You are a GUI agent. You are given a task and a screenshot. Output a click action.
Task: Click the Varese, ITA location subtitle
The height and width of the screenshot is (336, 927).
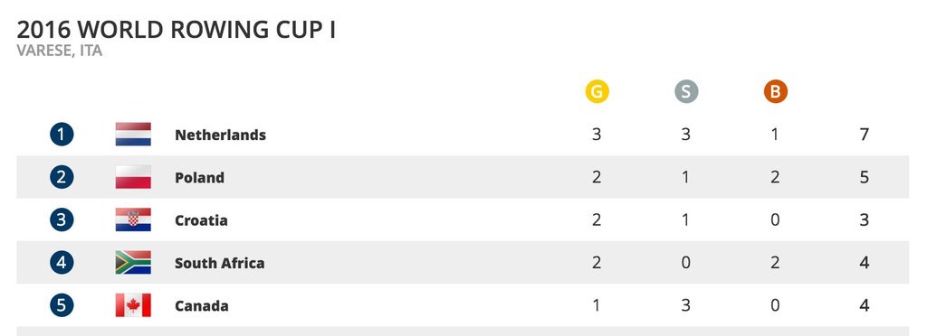pyautogui.click(x=59, y=51)
